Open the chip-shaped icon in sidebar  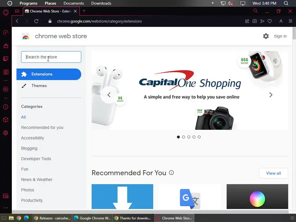coord(6,72)
